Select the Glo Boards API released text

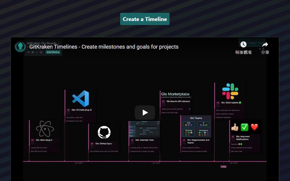pos(178,101)
